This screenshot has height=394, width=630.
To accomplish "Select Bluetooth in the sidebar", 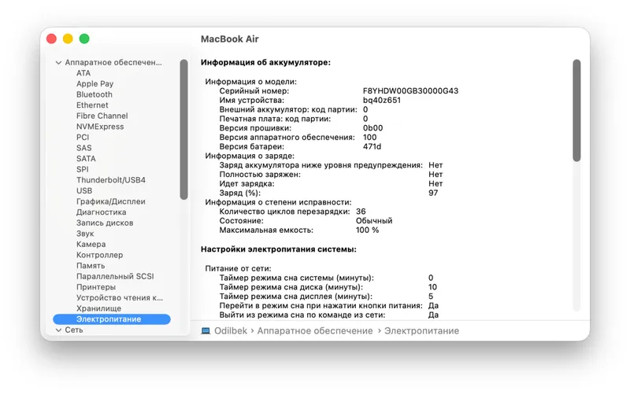I will tap(94, 94).
